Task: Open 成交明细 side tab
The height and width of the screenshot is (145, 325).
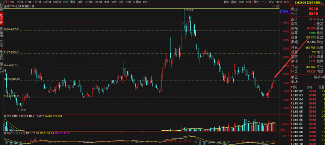Action: [2, 32]
